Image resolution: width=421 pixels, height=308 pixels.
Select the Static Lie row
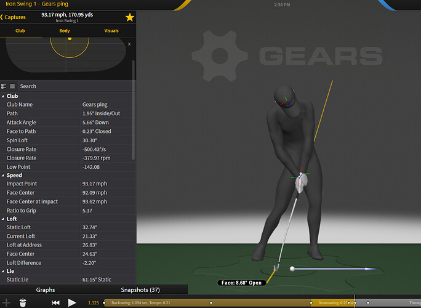coord(67,280)
